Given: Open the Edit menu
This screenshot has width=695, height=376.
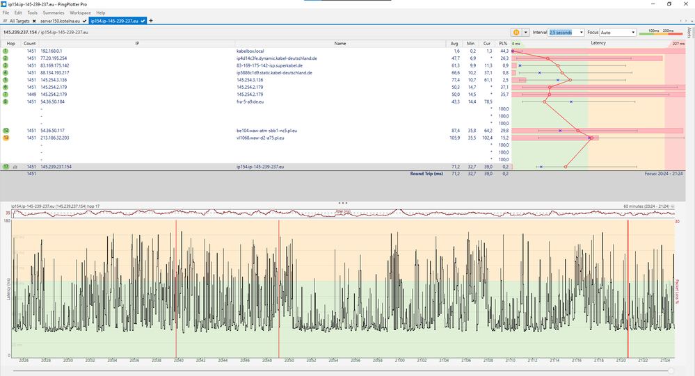Looking at the screenshot, I should [18, 13].
